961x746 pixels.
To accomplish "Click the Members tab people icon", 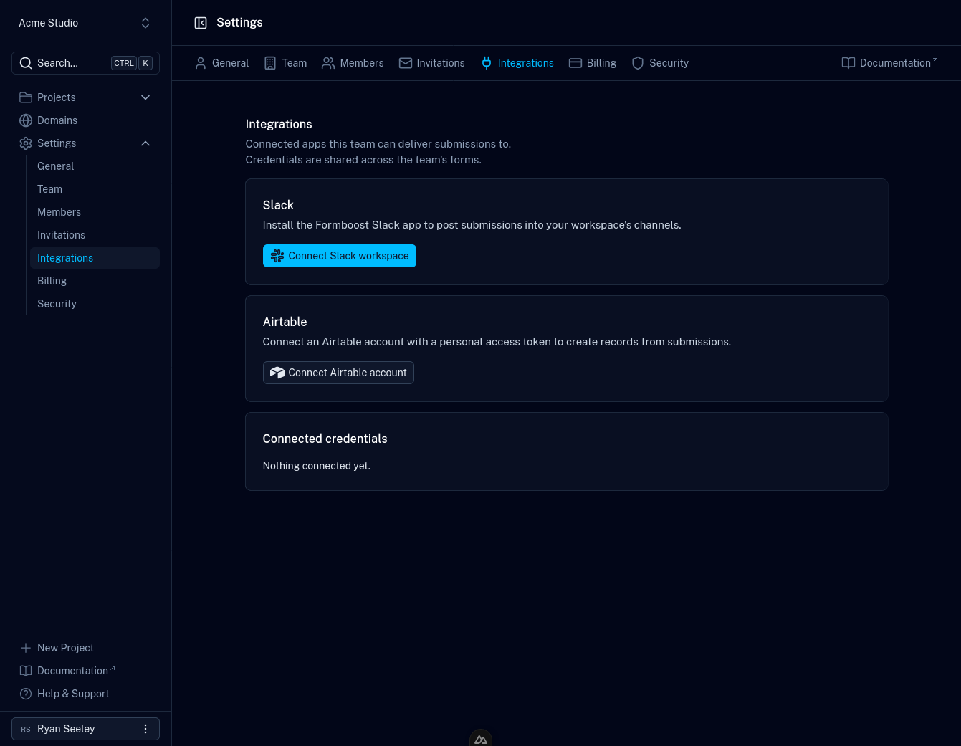I will 328,63.
